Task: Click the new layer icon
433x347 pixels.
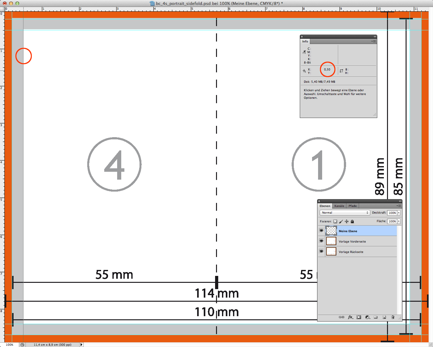Action: coord(384,317)
